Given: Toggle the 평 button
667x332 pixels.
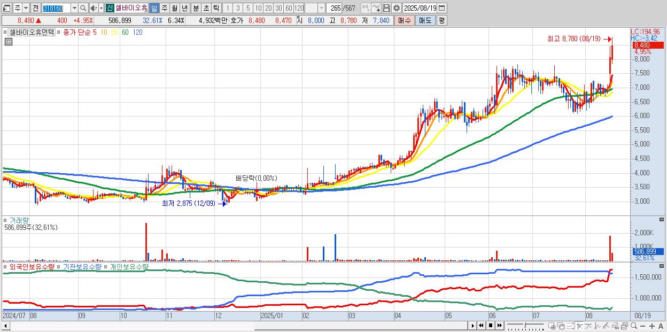Looking at the screenshot, I should (441, 20).
